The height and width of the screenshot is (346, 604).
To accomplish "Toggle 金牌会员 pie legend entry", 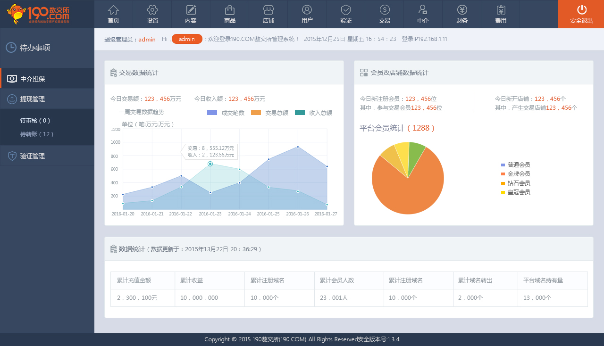I will pos(515,174).
